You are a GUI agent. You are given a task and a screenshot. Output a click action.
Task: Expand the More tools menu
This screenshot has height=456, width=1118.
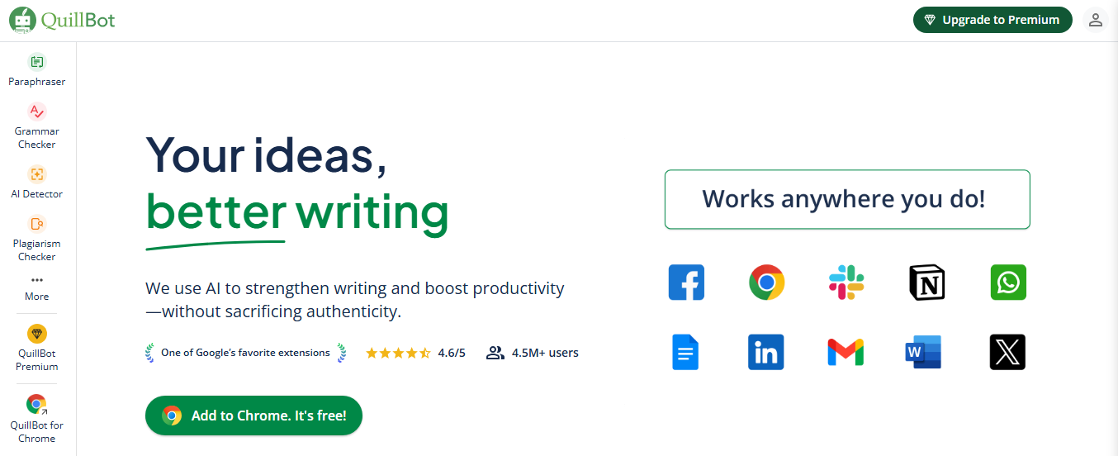point(37,287)
